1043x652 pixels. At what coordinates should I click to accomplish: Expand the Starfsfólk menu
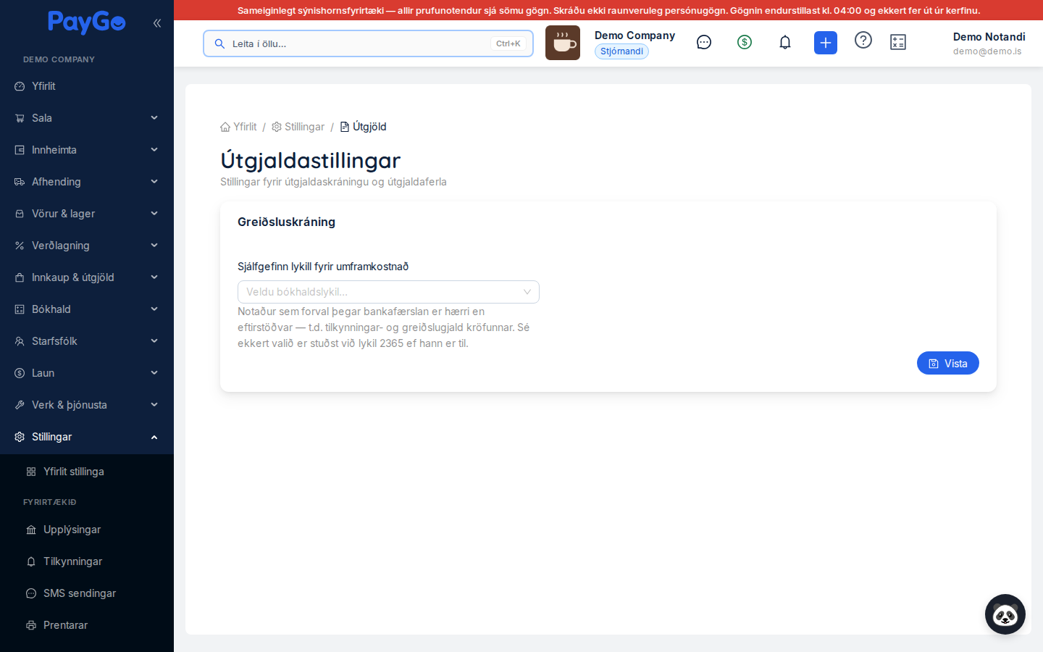pos(87,341)
